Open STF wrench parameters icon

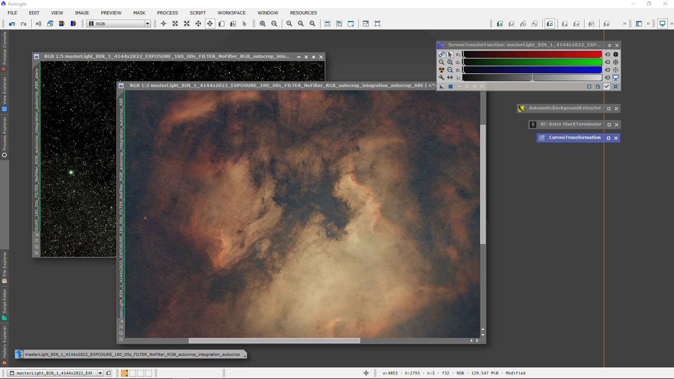[x=442, y=78]
